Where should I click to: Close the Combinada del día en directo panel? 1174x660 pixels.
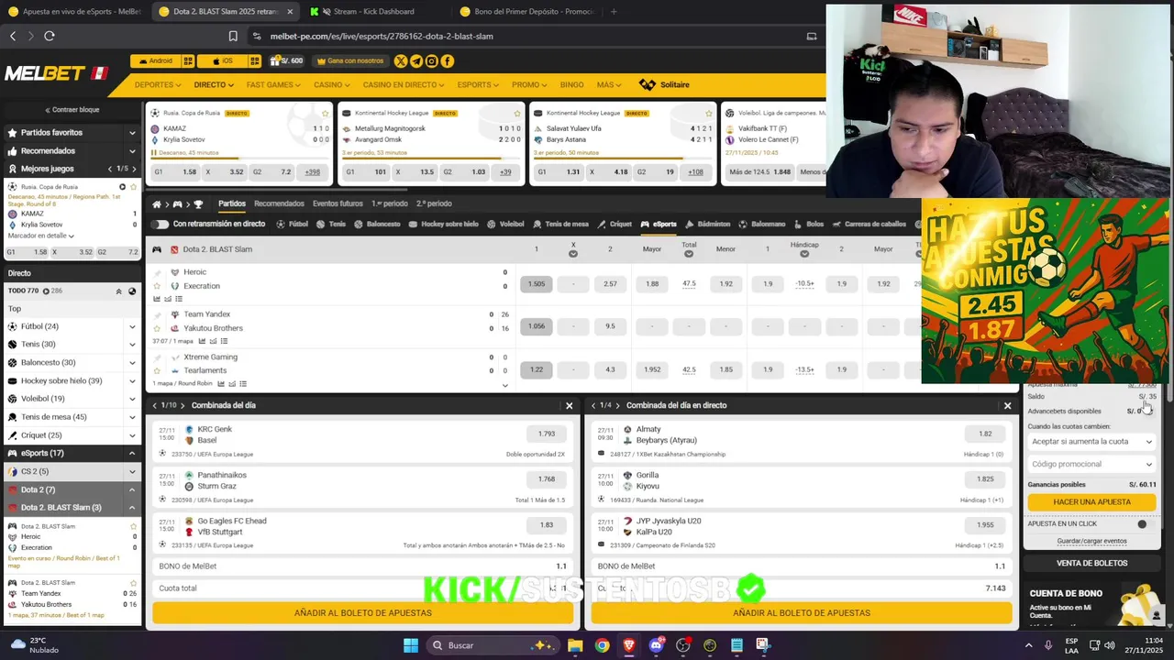coord(1008,406)
